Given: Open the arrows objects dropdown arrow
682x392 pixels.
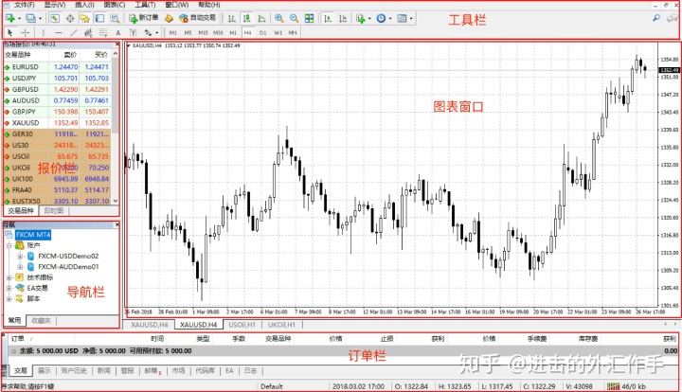Looking at the screenshot, I should [x=157, y=33].
